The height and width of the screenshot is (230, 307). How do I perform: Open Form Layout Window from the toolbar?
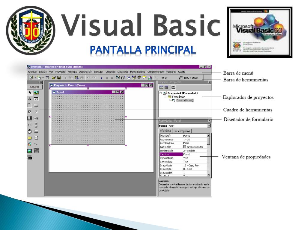129,78
